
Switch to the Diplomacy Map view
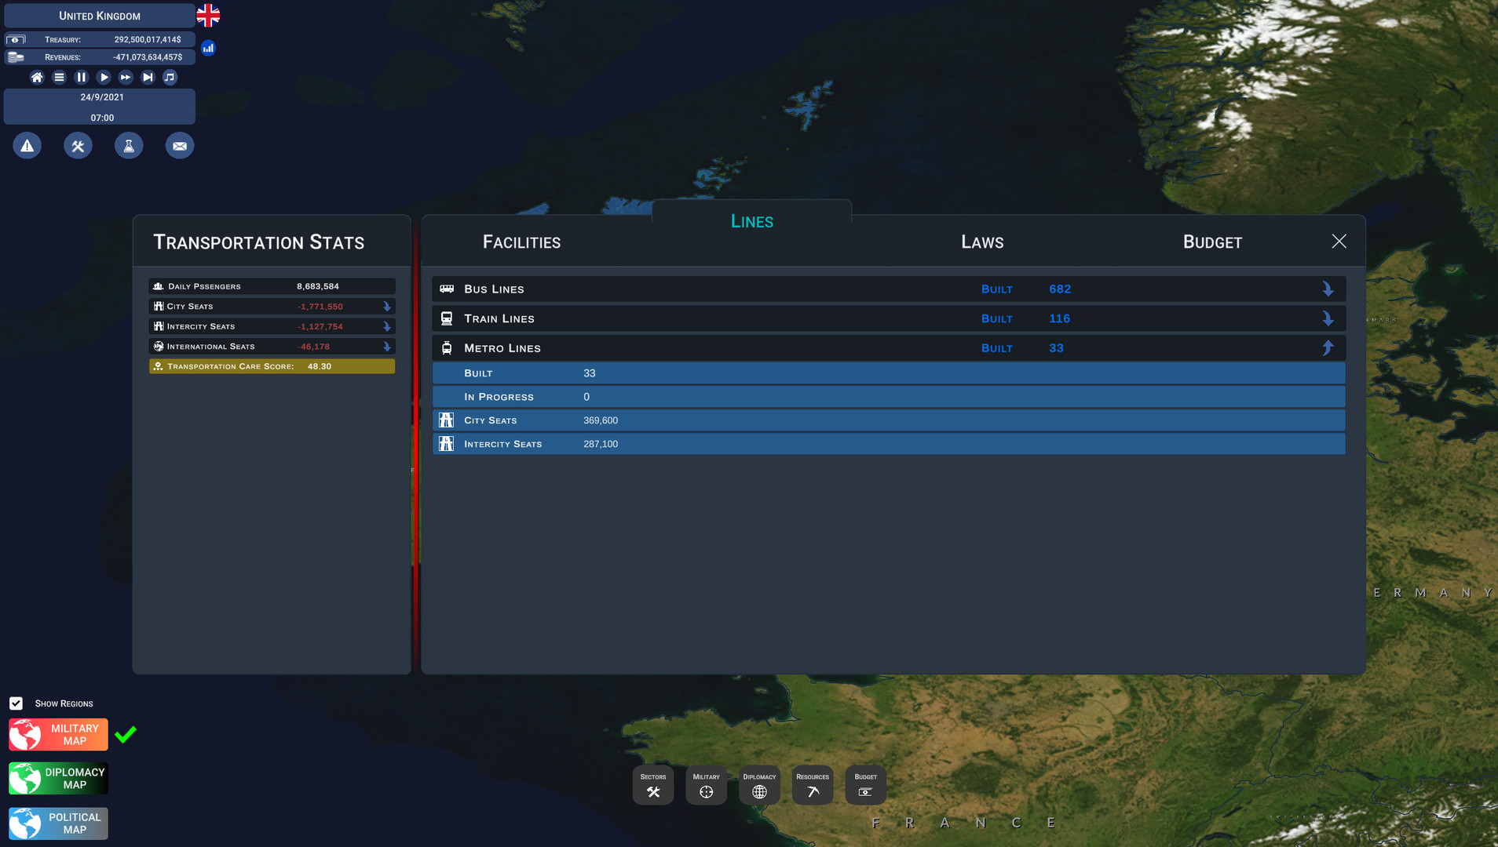click(x=59, y=779)
